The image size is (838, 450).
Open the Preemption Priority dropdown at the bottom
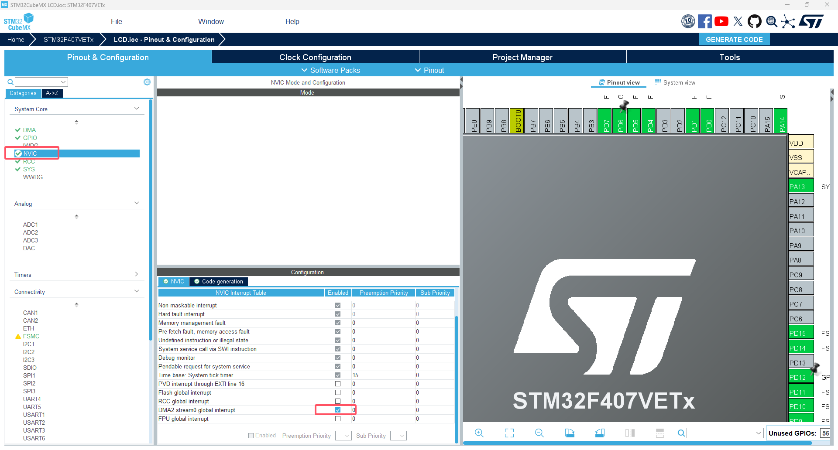click(x=343, y=435)
